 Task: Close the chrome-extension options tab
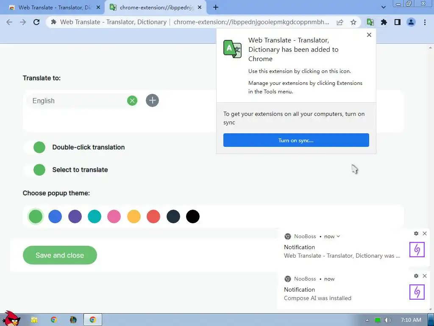200,8
